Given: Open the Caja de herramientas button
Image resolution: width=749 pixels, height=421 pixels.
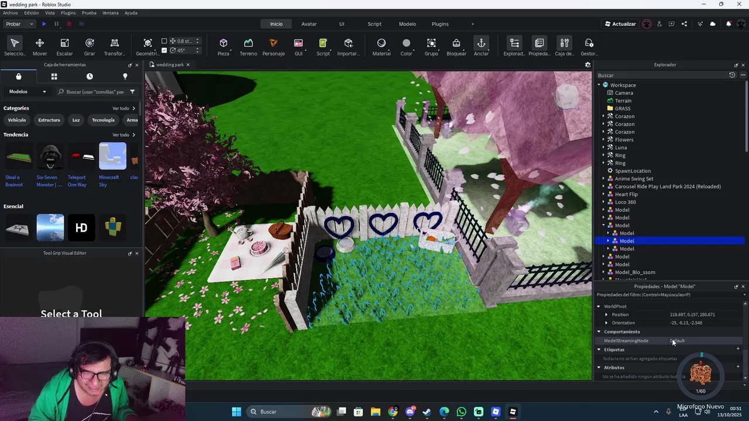Looking at the screenshot, I should tap(564, 46).
